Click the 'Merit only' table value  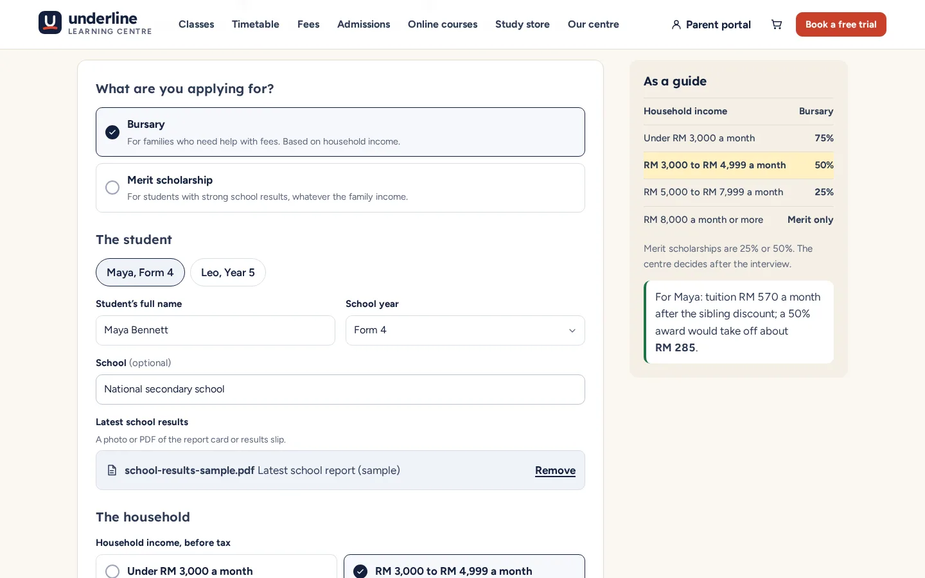(x=810, y=220)
